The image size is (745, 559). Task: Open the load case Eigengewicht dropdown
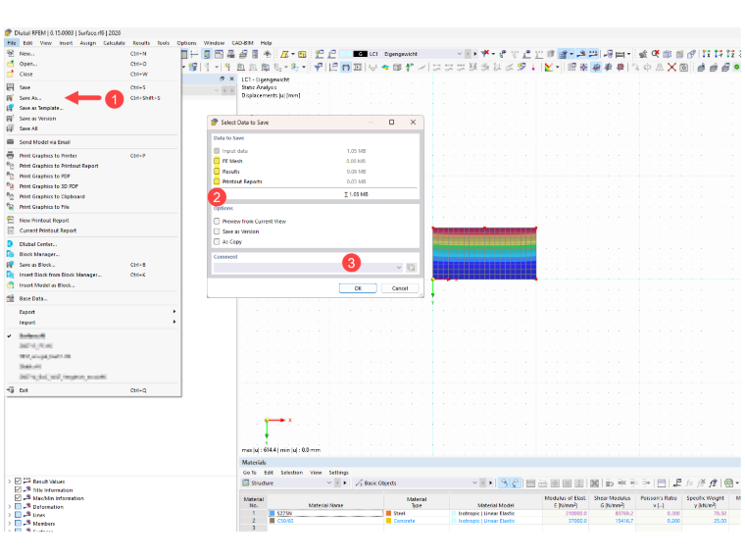pyautogui.click(x=459, y=54)
